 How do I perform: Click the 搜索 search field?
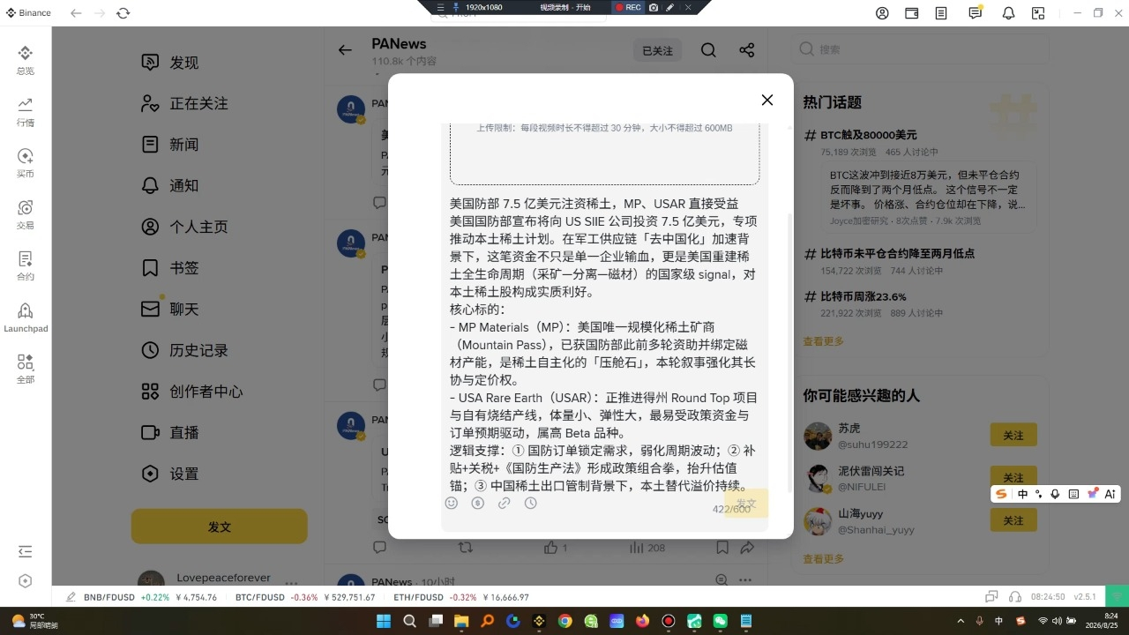[920, 49]
